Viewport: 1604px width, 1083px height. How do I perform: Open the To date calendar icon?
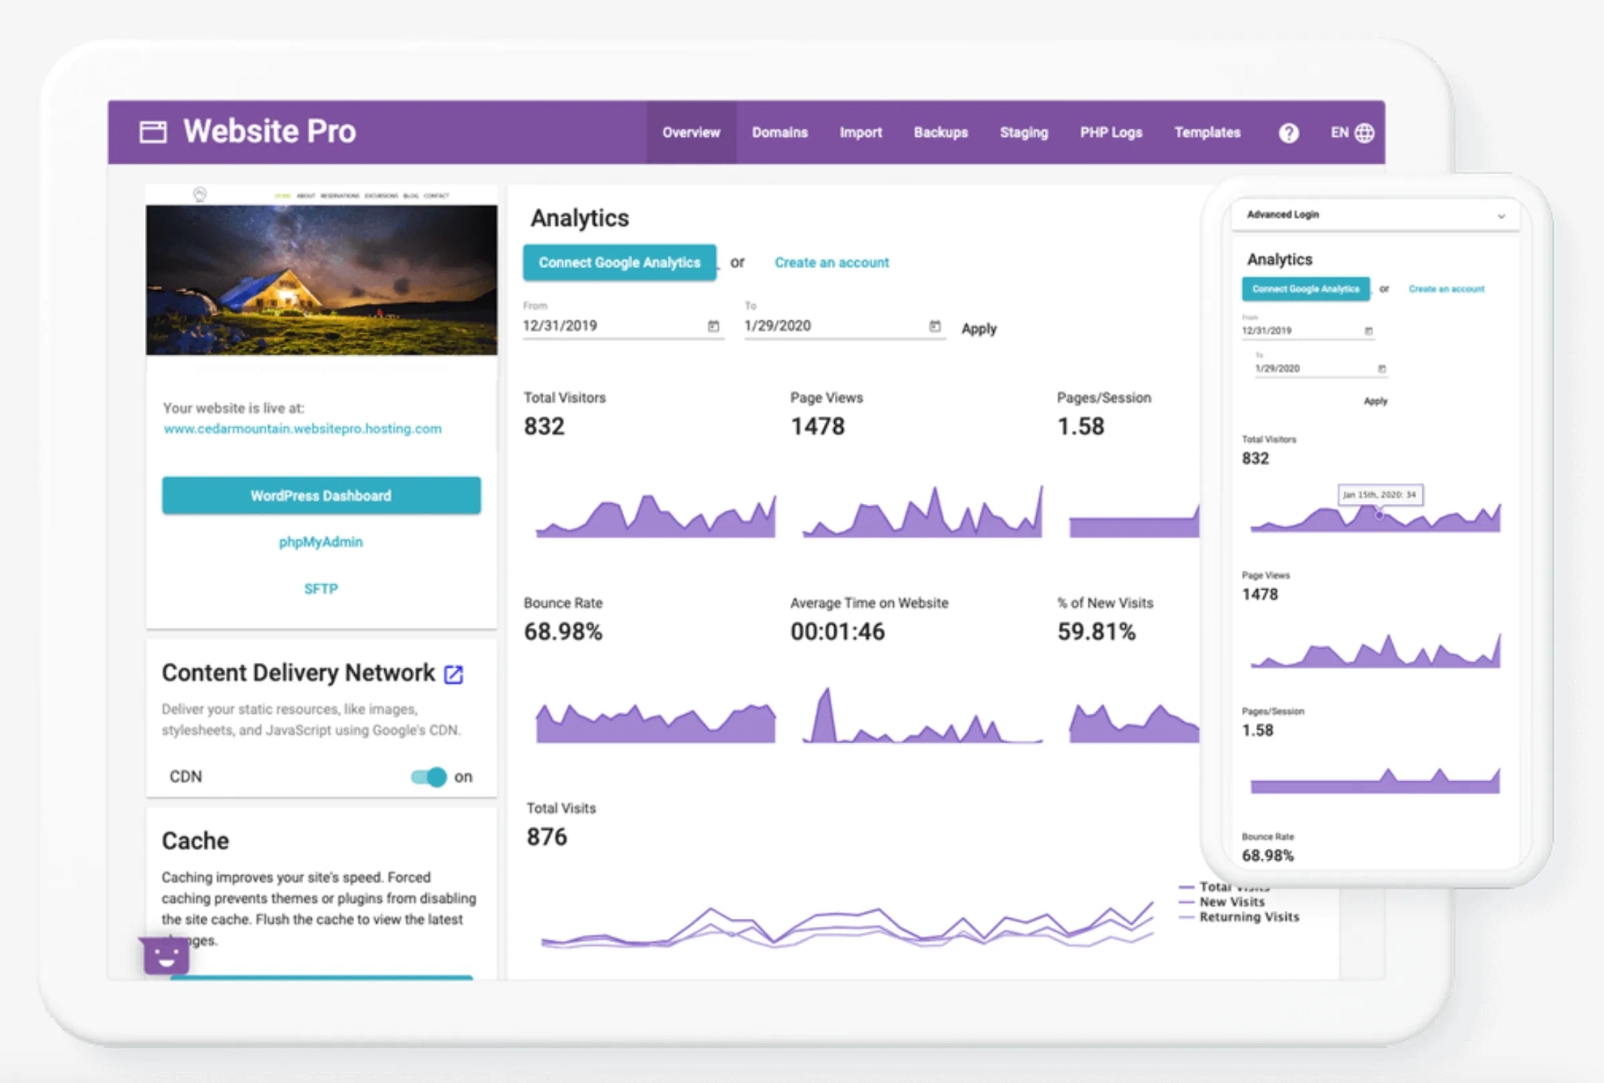(x=935, y=326)
